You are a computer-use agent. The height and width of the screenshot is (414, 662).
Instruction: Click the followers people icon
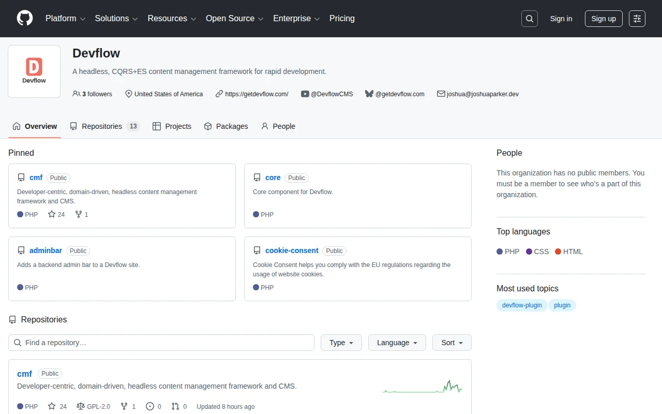(x=77, y=94)
